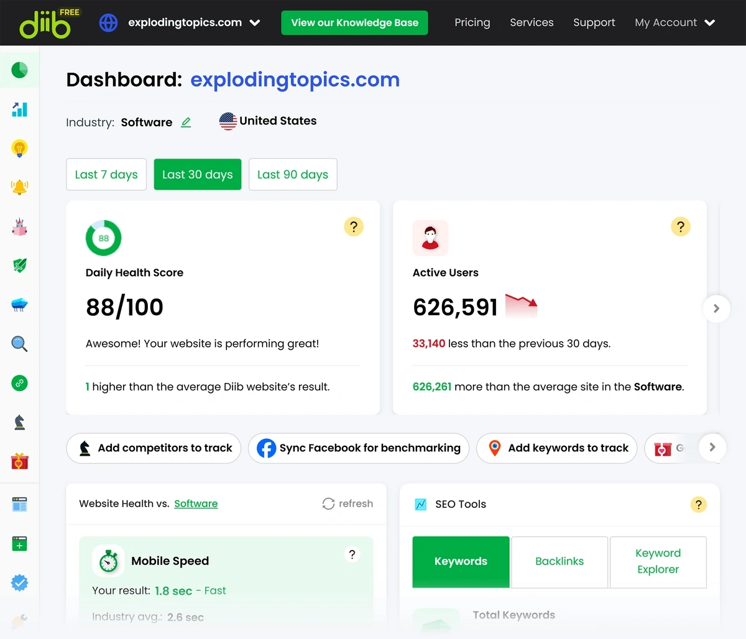Open the green shield sidebar icon
This screenshot has height=639, width=746.
(19, 265)
